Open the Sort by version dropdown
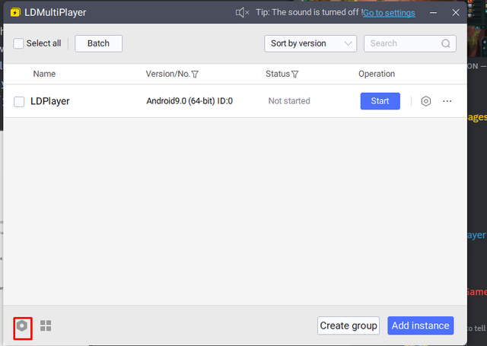Screen dimensions: 487x346 [x=310, y=43]
